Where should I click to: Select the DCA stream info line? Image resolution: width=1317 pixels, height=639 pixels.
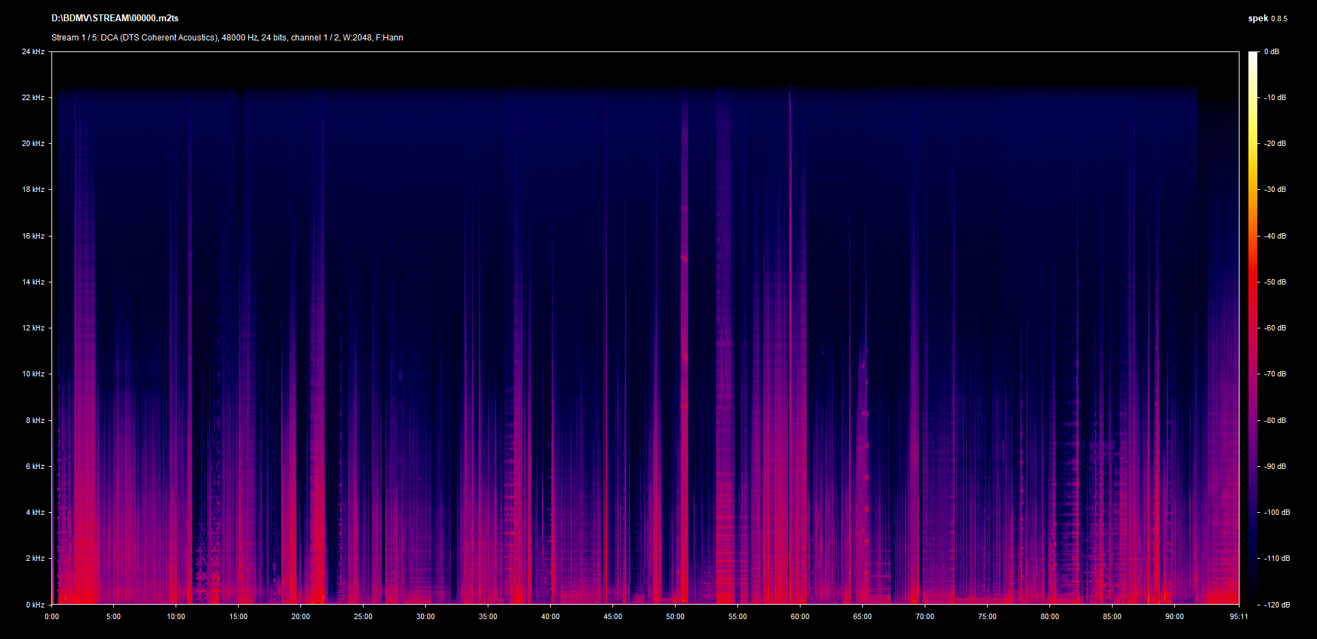coord(227,38)
